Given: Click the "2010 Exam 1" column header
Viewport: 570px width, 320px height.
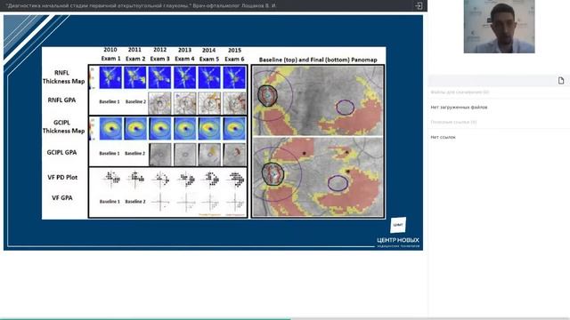Looking at the screenshot, I should pyautogui.click(x=110, y=54).
